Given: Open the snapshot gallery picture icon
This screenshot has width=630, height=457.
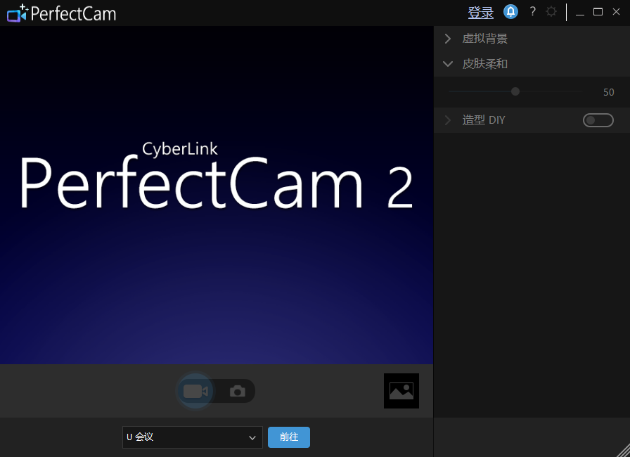Looking at the screenshot, I should 401,391.
